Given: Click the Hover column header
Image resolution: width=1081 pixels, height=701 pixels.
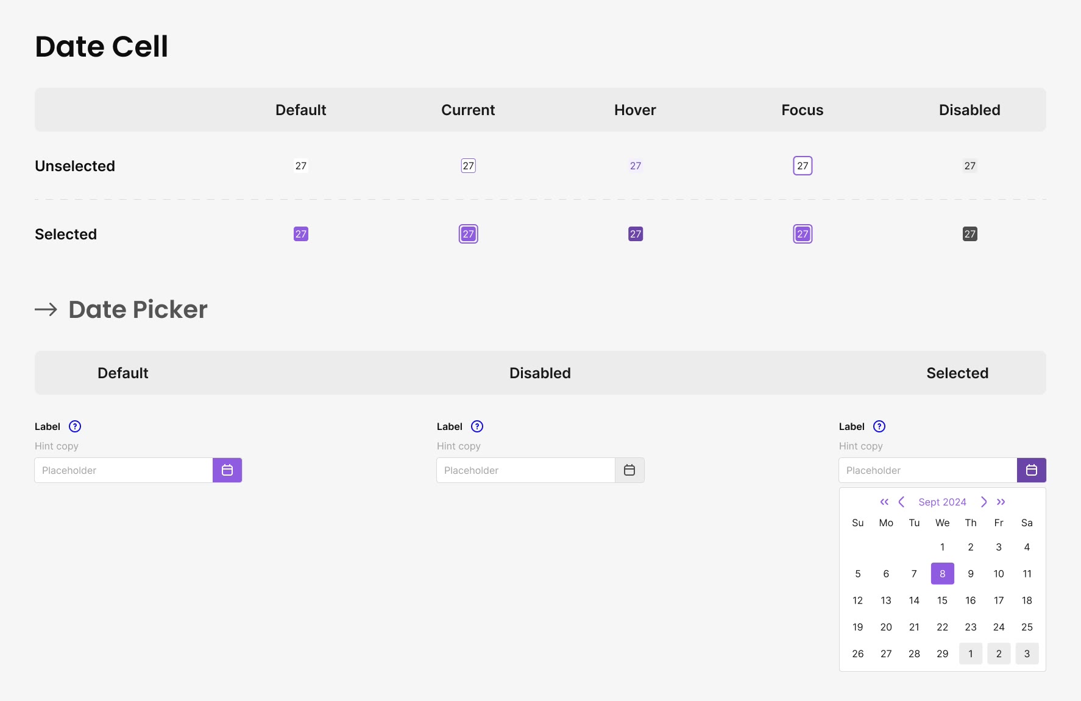Looking at the screenshot, I should [x=635, y=110].
